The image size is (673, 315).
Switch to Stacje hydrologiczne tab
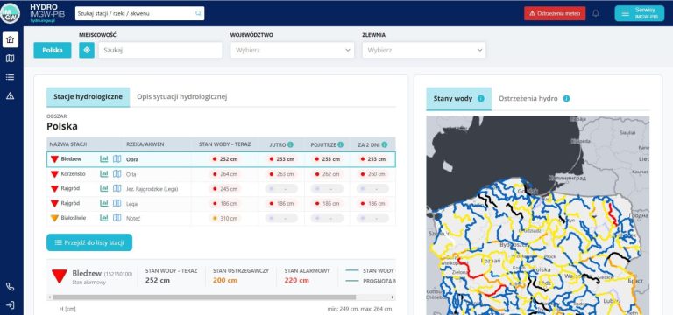click(88, 97)
